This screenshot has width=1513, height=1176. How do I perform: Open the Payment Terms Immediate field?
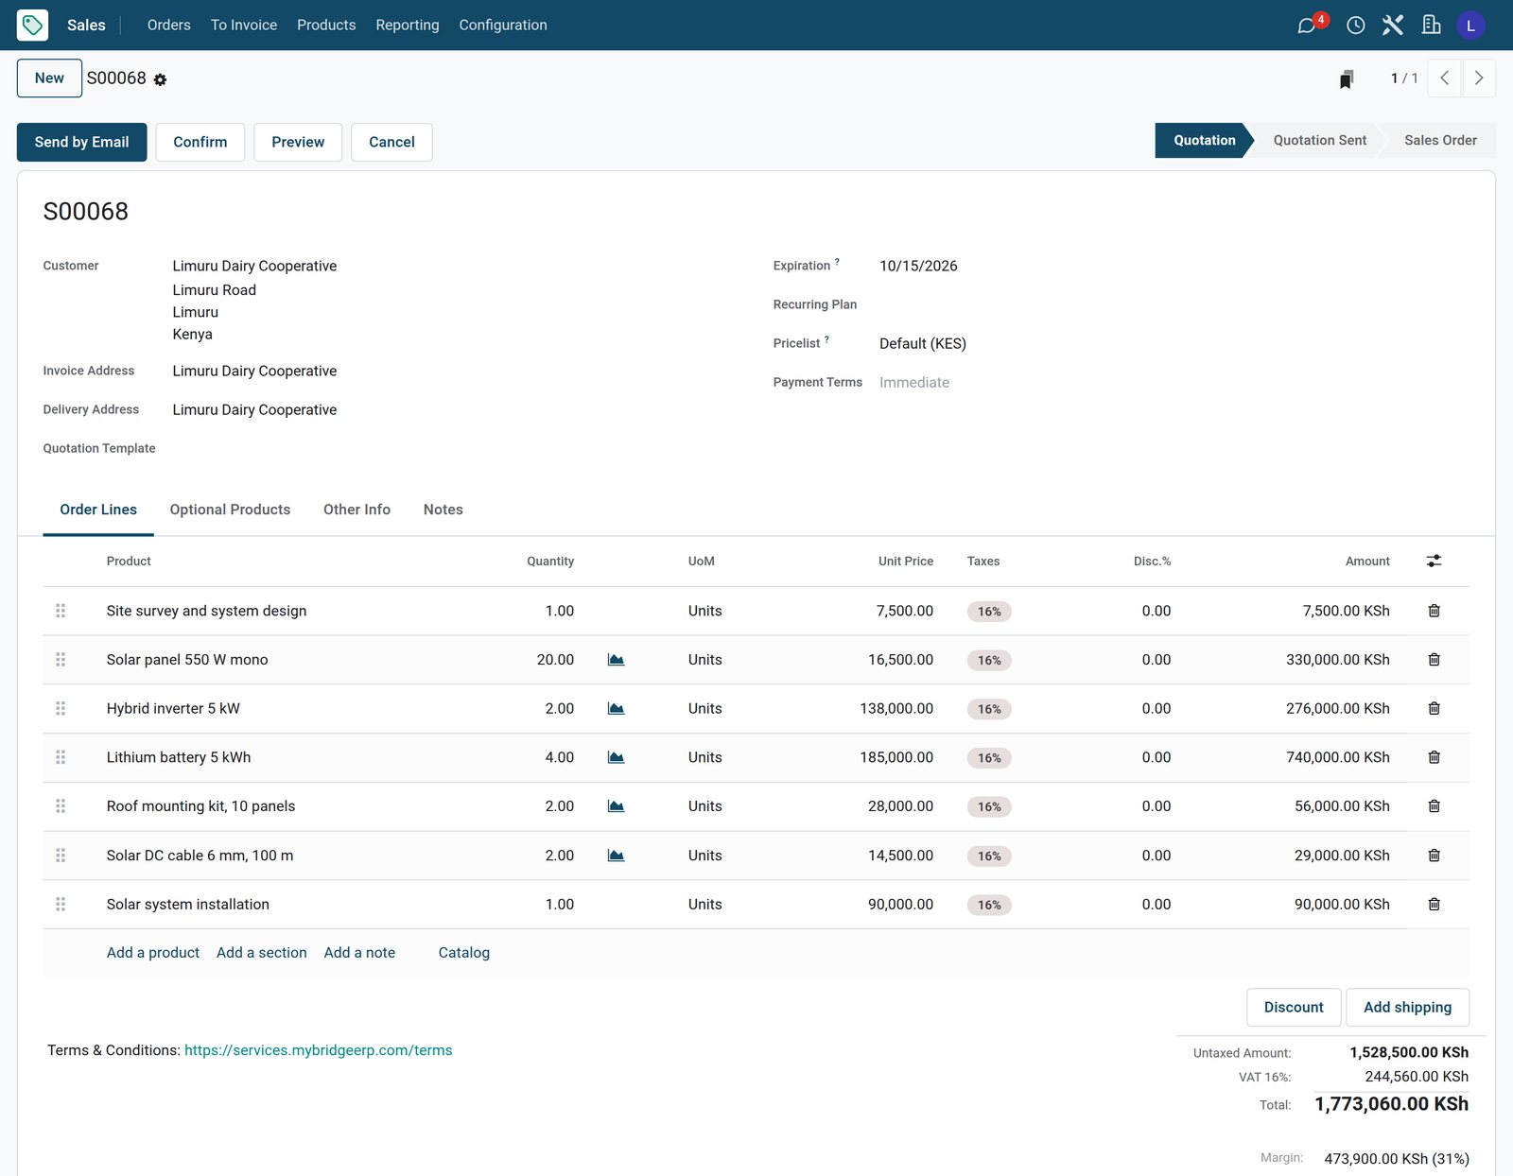914,383
